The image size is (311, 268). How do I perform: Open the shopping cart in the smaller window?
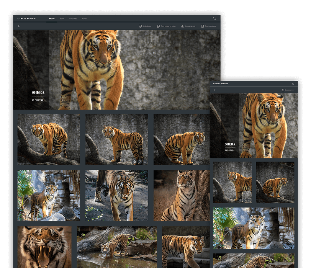[293, 83]
